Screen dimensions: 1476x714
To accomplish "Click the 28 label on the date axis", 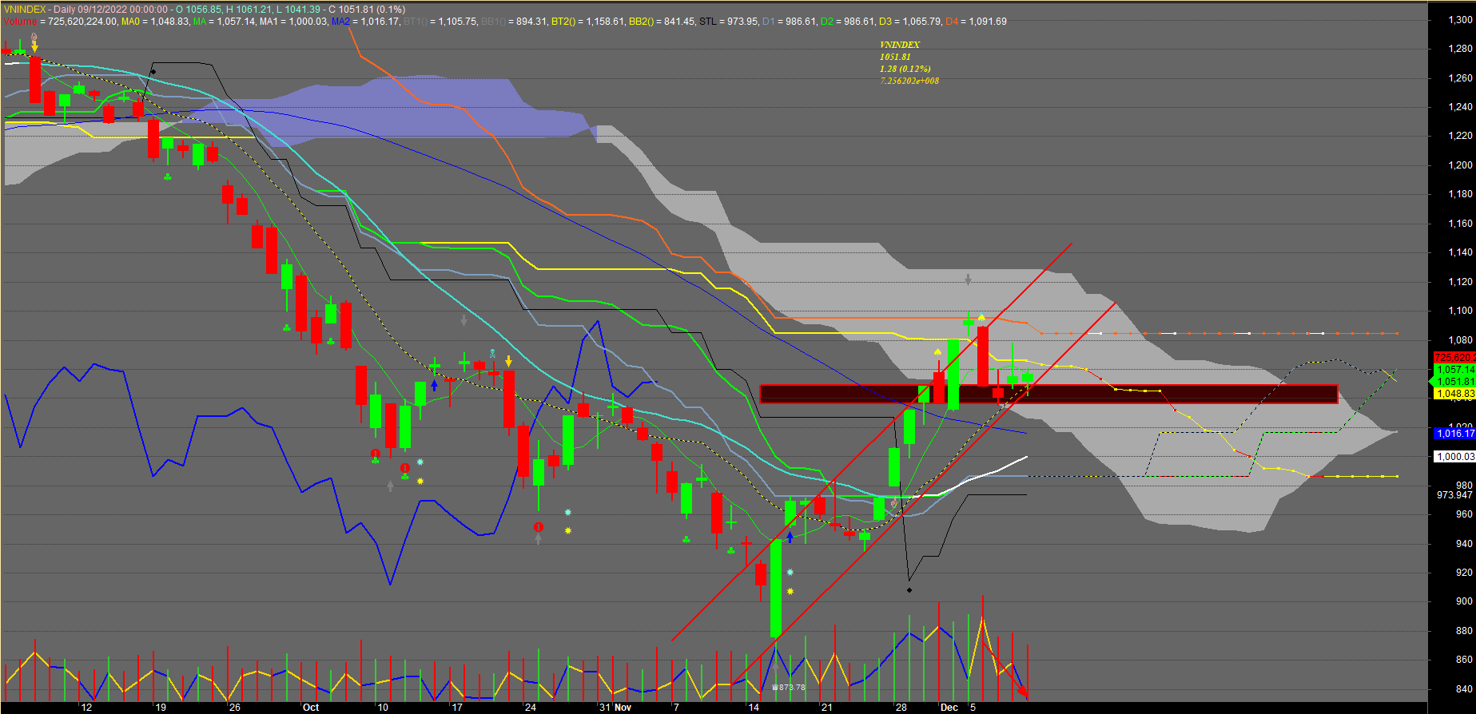I will tap(901, 708).
